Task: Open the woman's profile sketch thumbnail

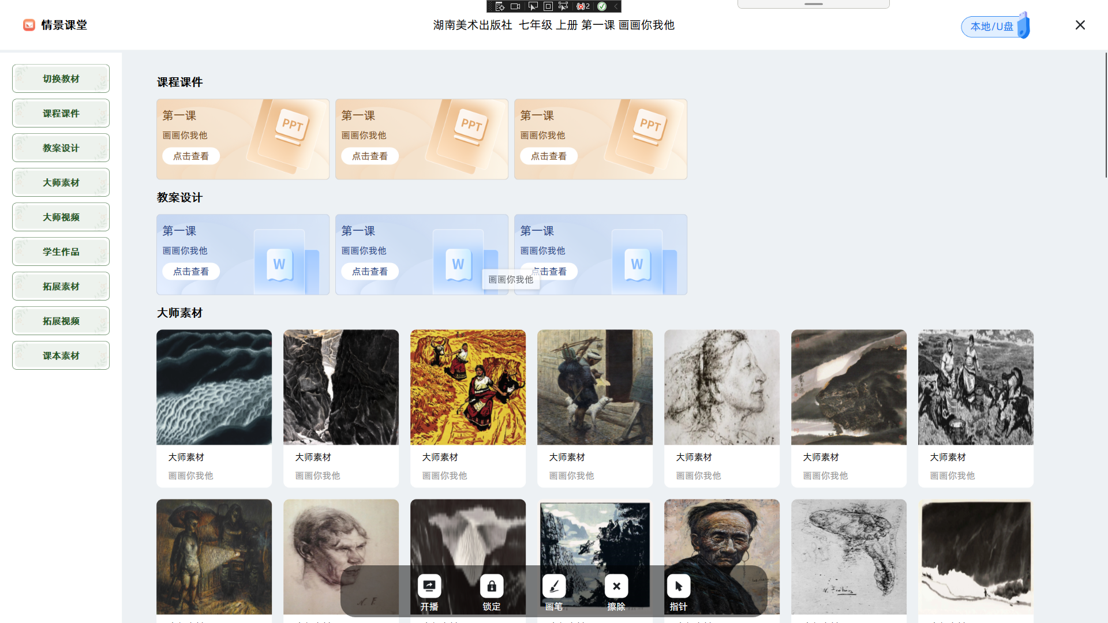Action: [722, 387]
